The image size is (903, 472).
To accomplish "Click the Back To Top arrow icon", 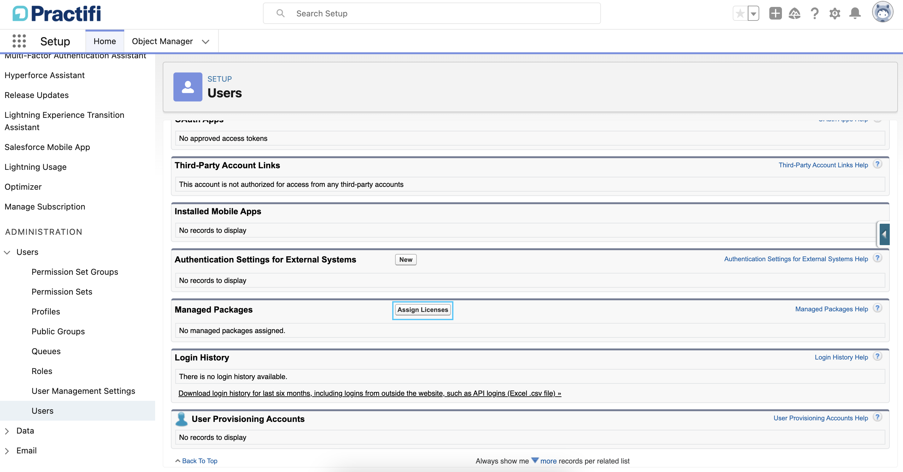I will coord(178,461).
